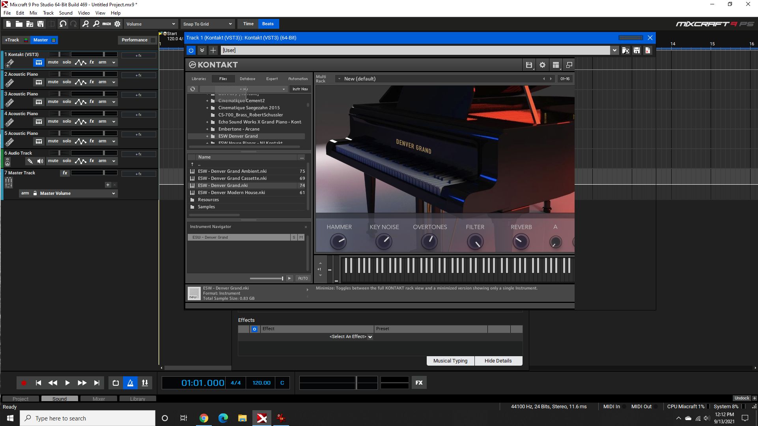Toggle S solo button in Instrument Navigator
This screenshot has width=758, height=426.
294,237
